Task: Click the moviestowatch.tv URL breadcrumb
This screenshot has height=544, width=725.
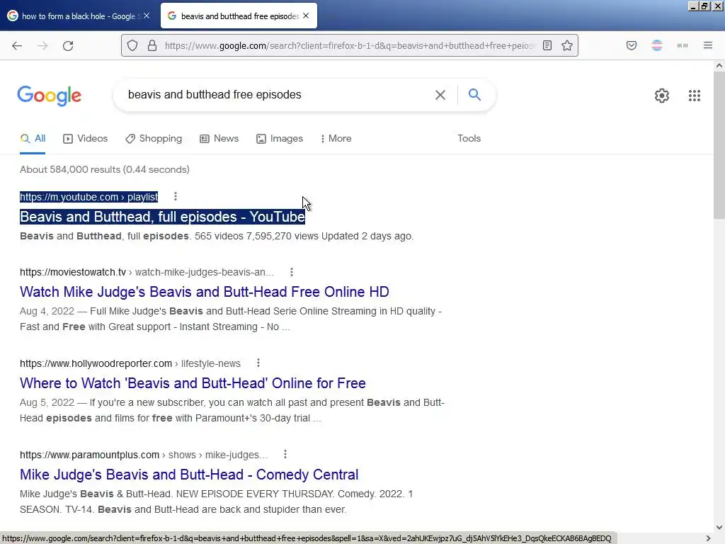Action: click(147, 272)
